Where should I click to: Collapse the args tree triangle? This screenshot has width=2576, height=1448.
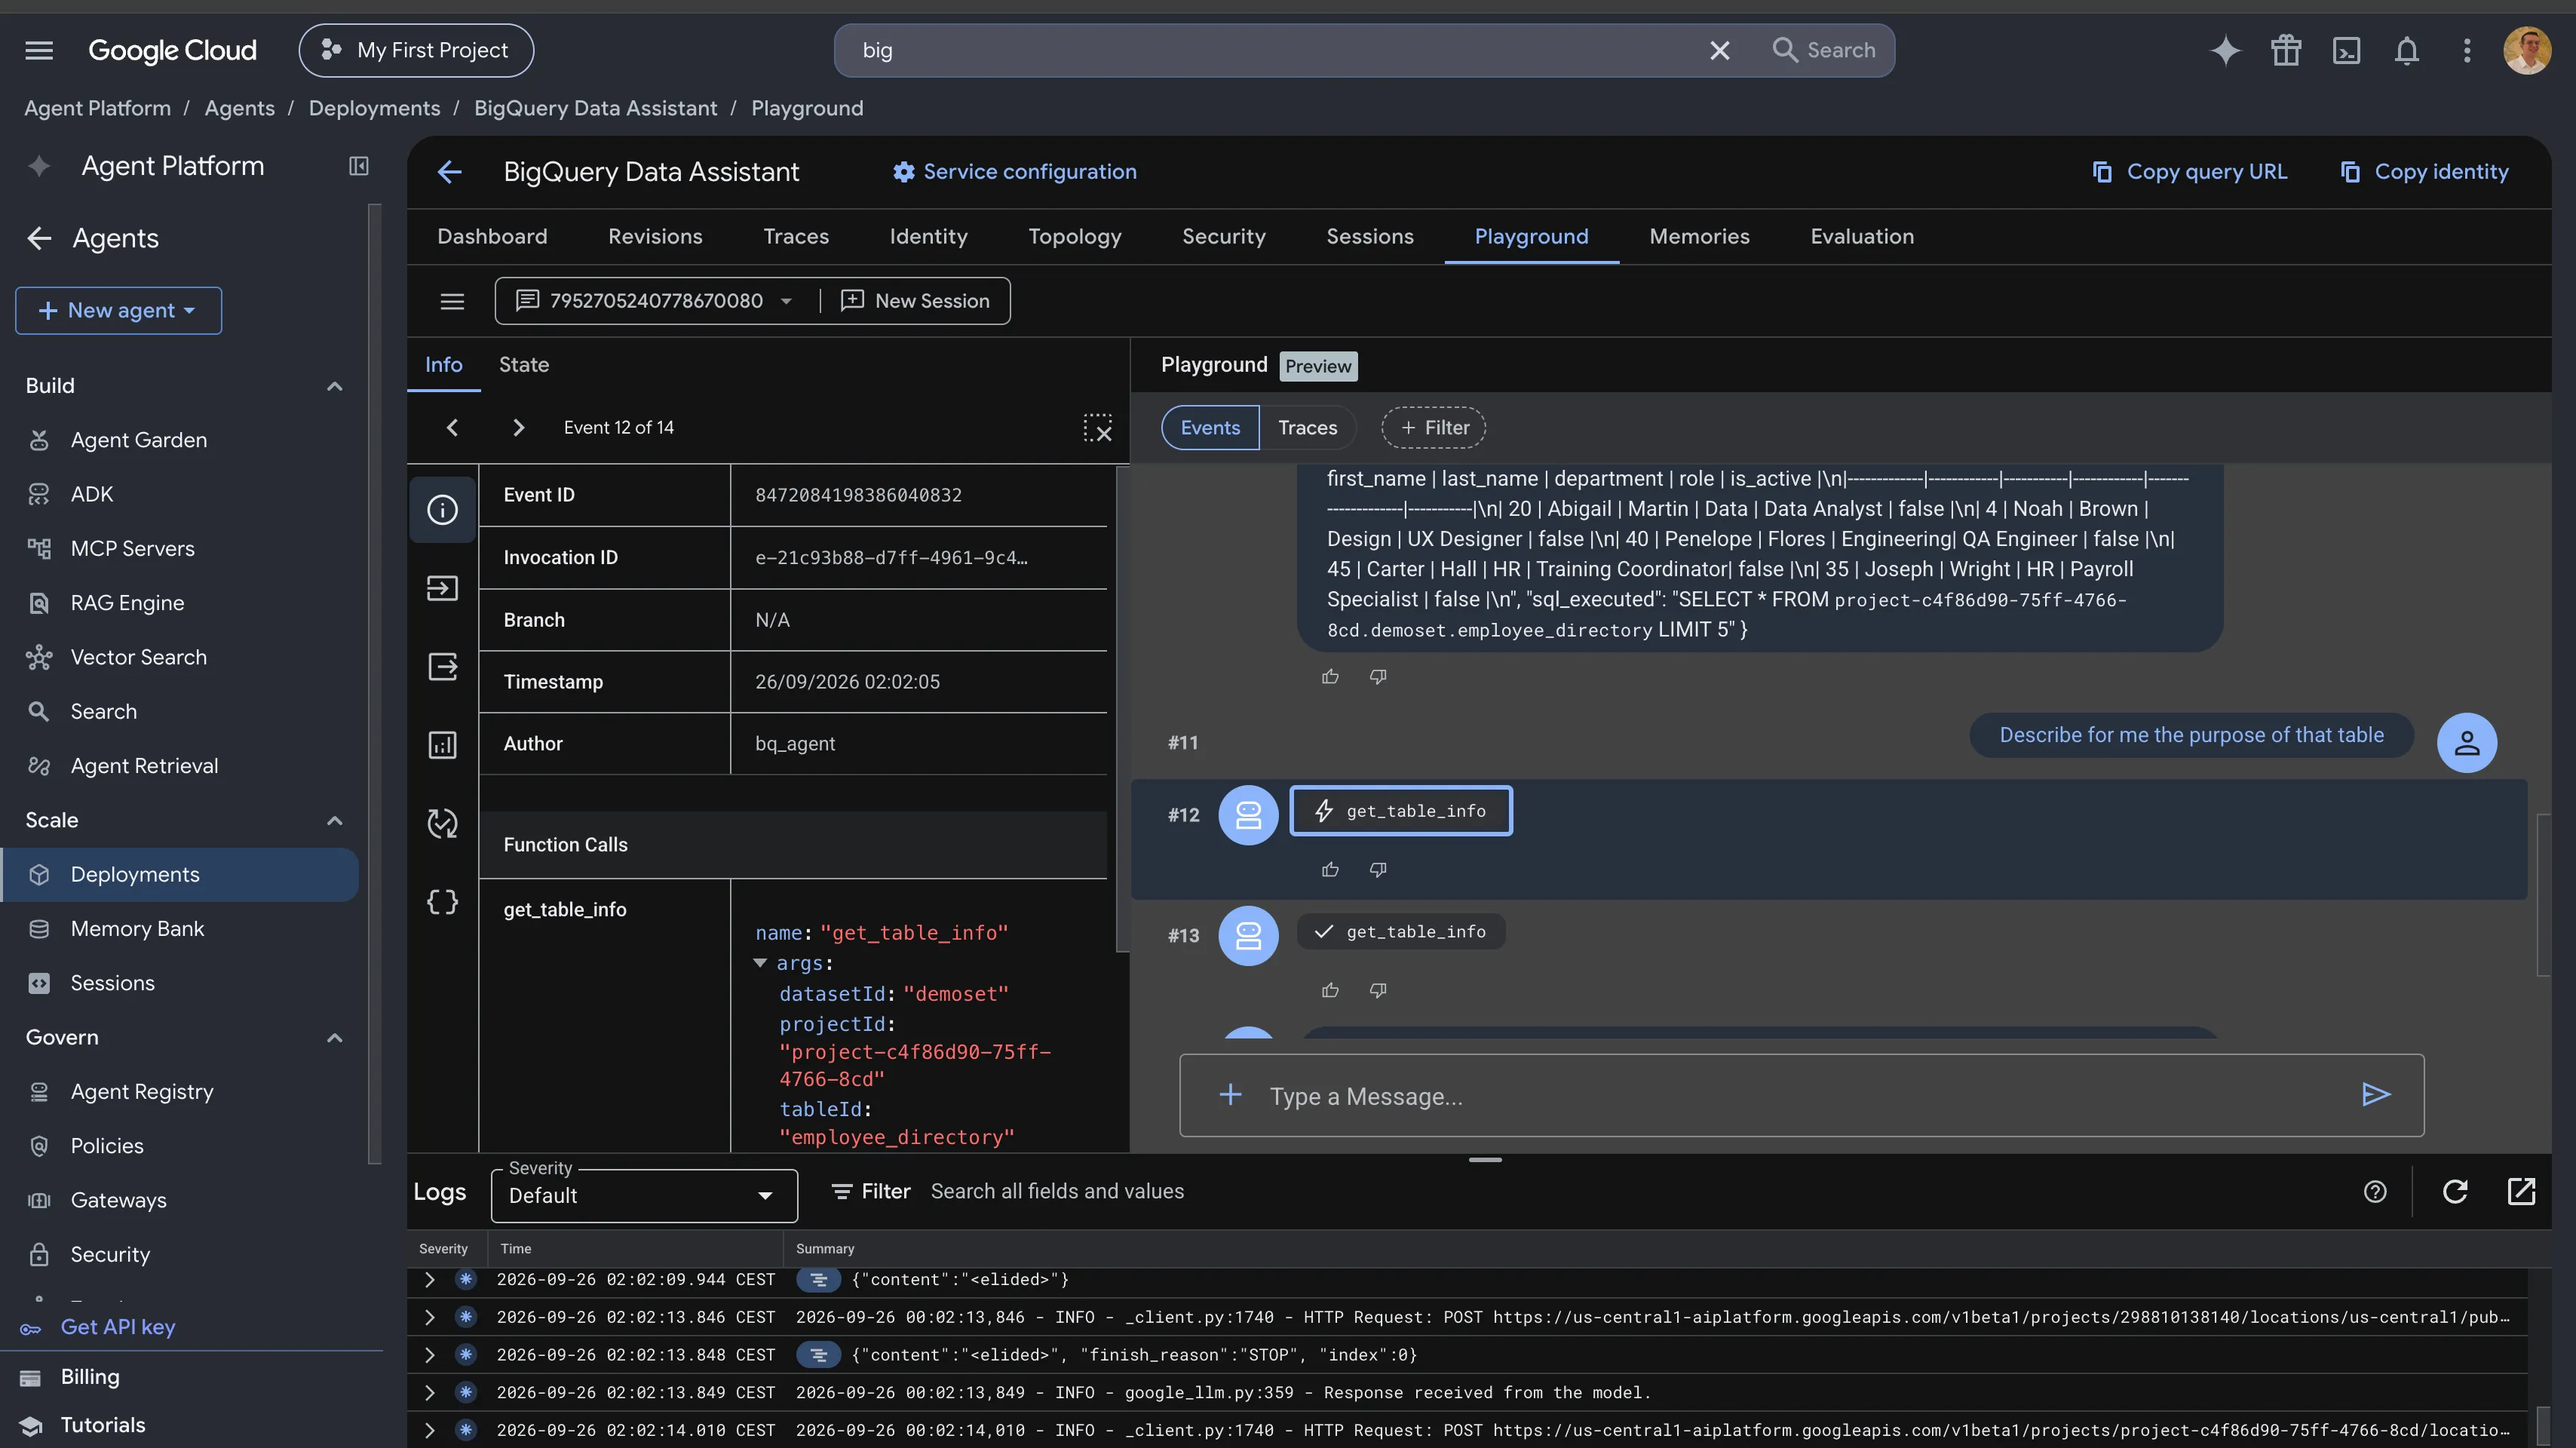[x=760, y=963]
